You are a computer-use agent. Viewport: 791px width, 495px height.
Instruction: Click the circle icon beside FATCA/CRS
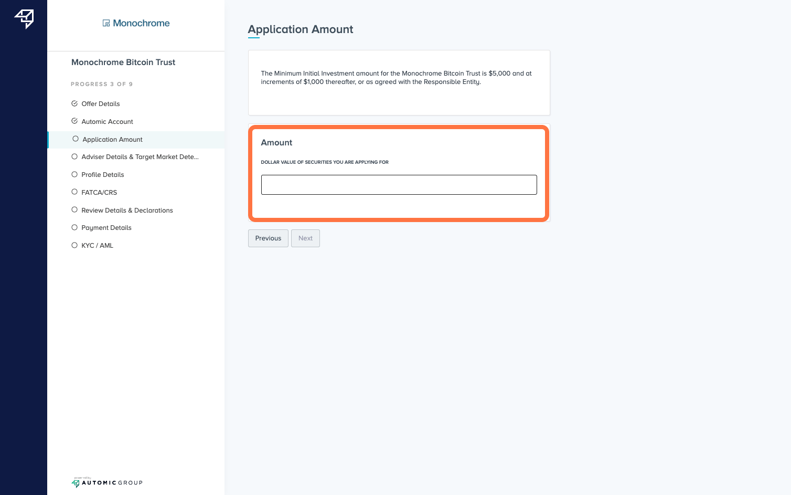(74, 192)
